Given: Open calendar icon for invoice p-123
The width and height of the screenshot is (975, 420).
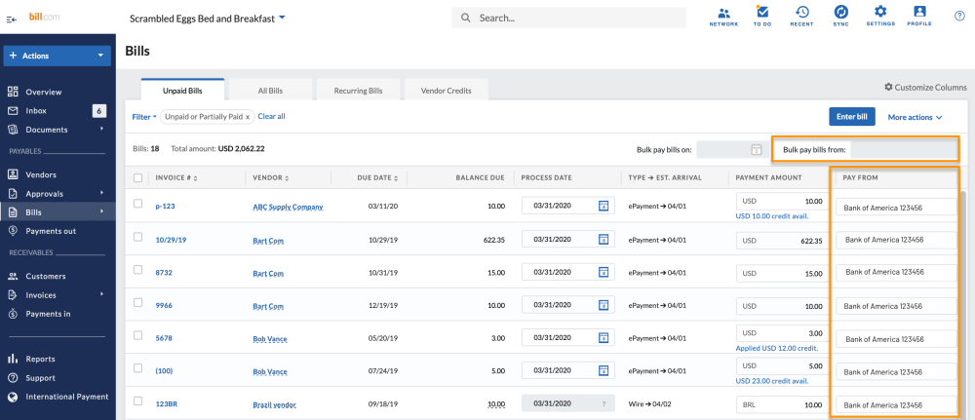Looking at the screenshot, I should click(x=603, y=206).
